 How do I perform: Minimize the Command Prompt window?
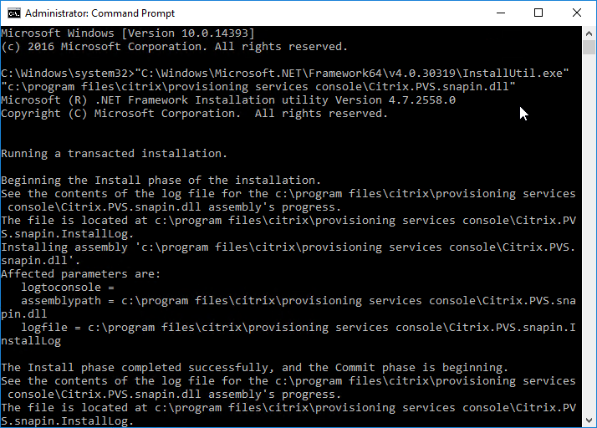coord(501,13)
